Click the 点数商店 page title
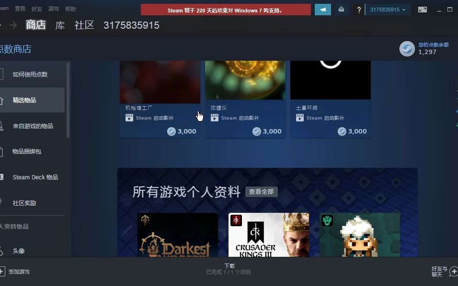 (x=15, y=49)
